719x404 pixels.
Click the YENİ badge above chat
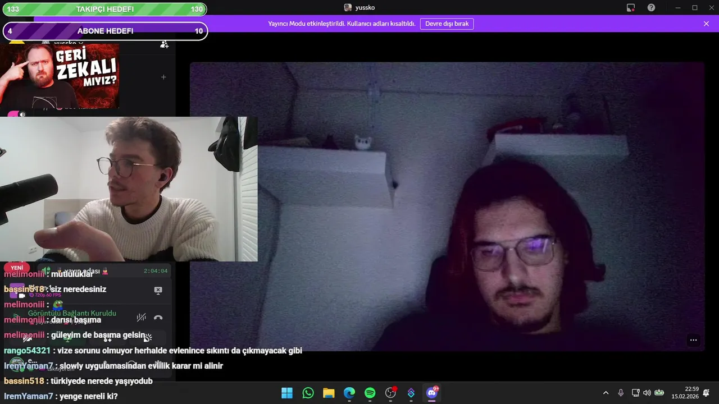17,268
